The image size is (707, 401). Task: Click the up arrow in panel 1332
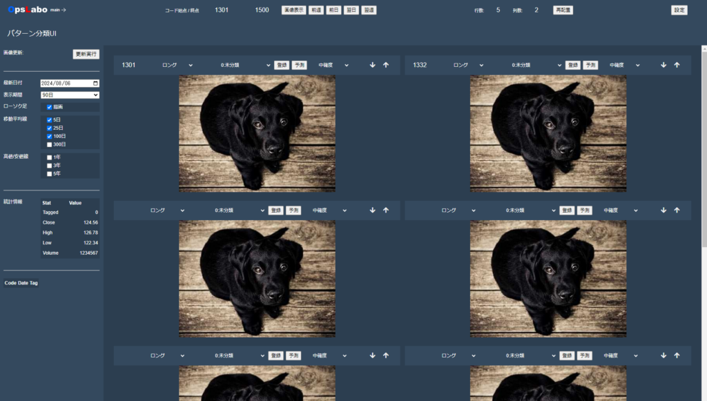click(677, 65)
